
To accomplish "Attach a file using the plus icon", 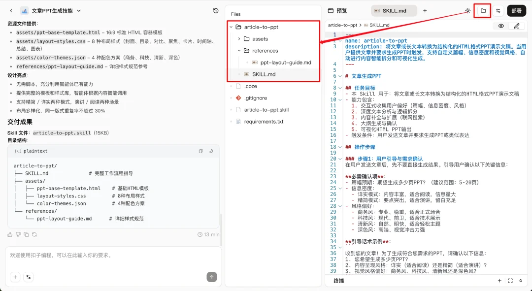I will click(15, 277).
